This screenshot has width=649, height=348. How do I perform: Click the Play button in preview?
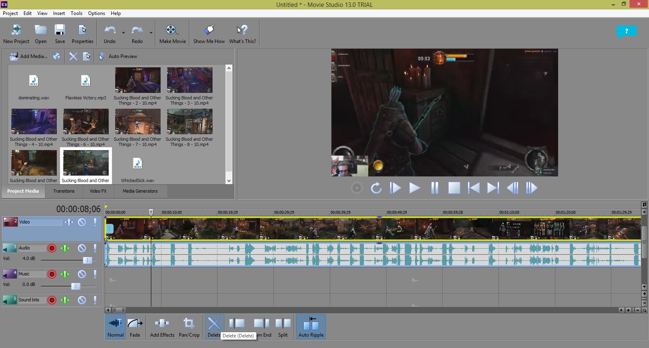(x=415, y=188)
